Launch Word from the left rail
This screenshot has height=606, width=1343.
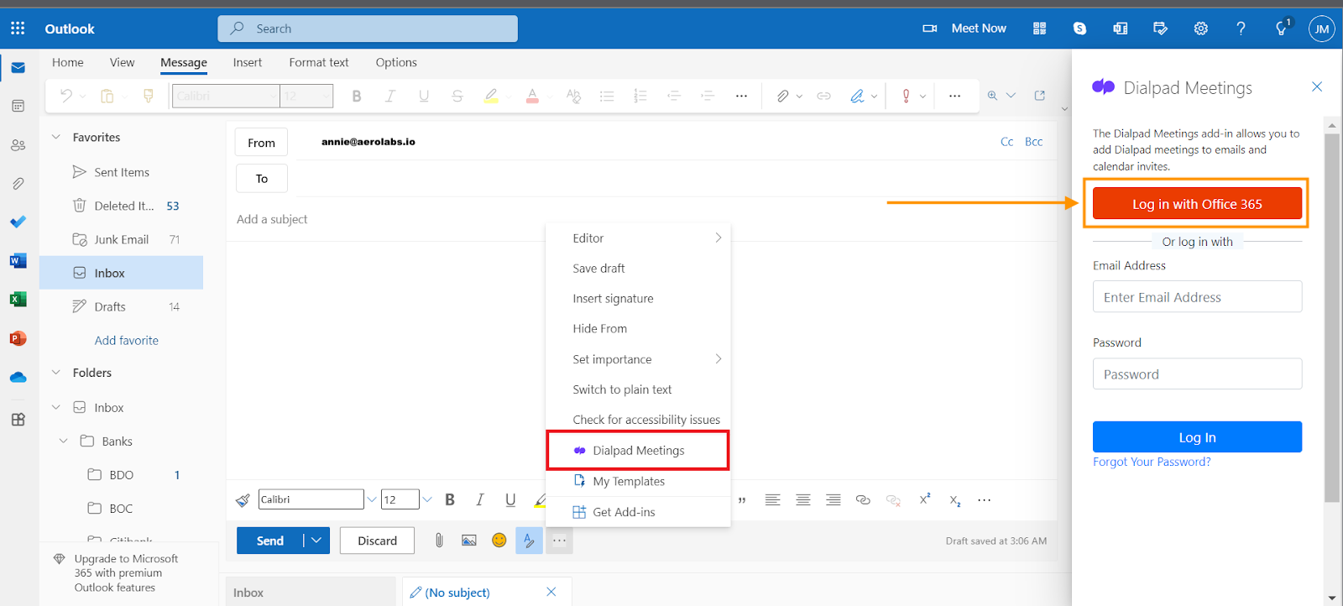(x=18, y=260)
